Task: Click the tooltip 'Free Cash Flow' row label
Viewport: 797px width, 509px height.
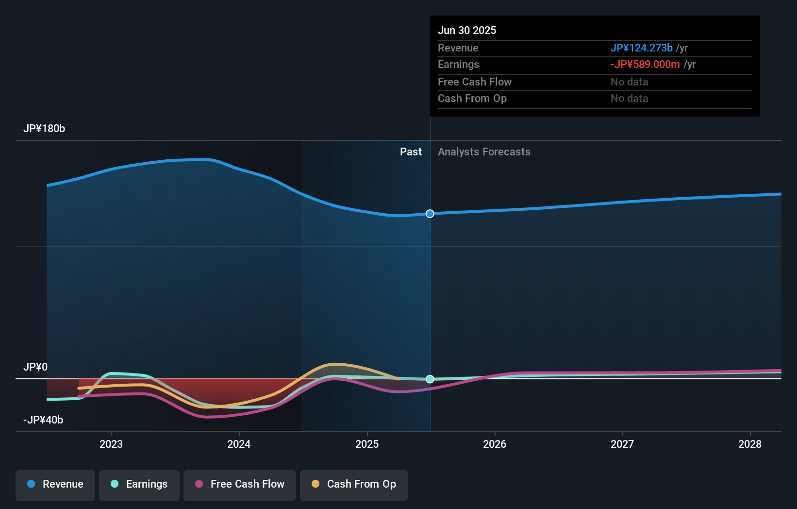Action: (x=475, y=82)
